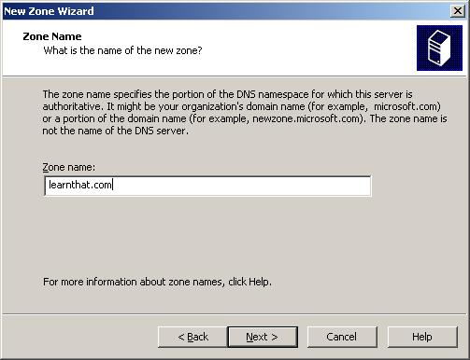The width and height of the screenshot is (470, 360).
Task: Cancel the New Zone Wizard
Action: [342, 337]
